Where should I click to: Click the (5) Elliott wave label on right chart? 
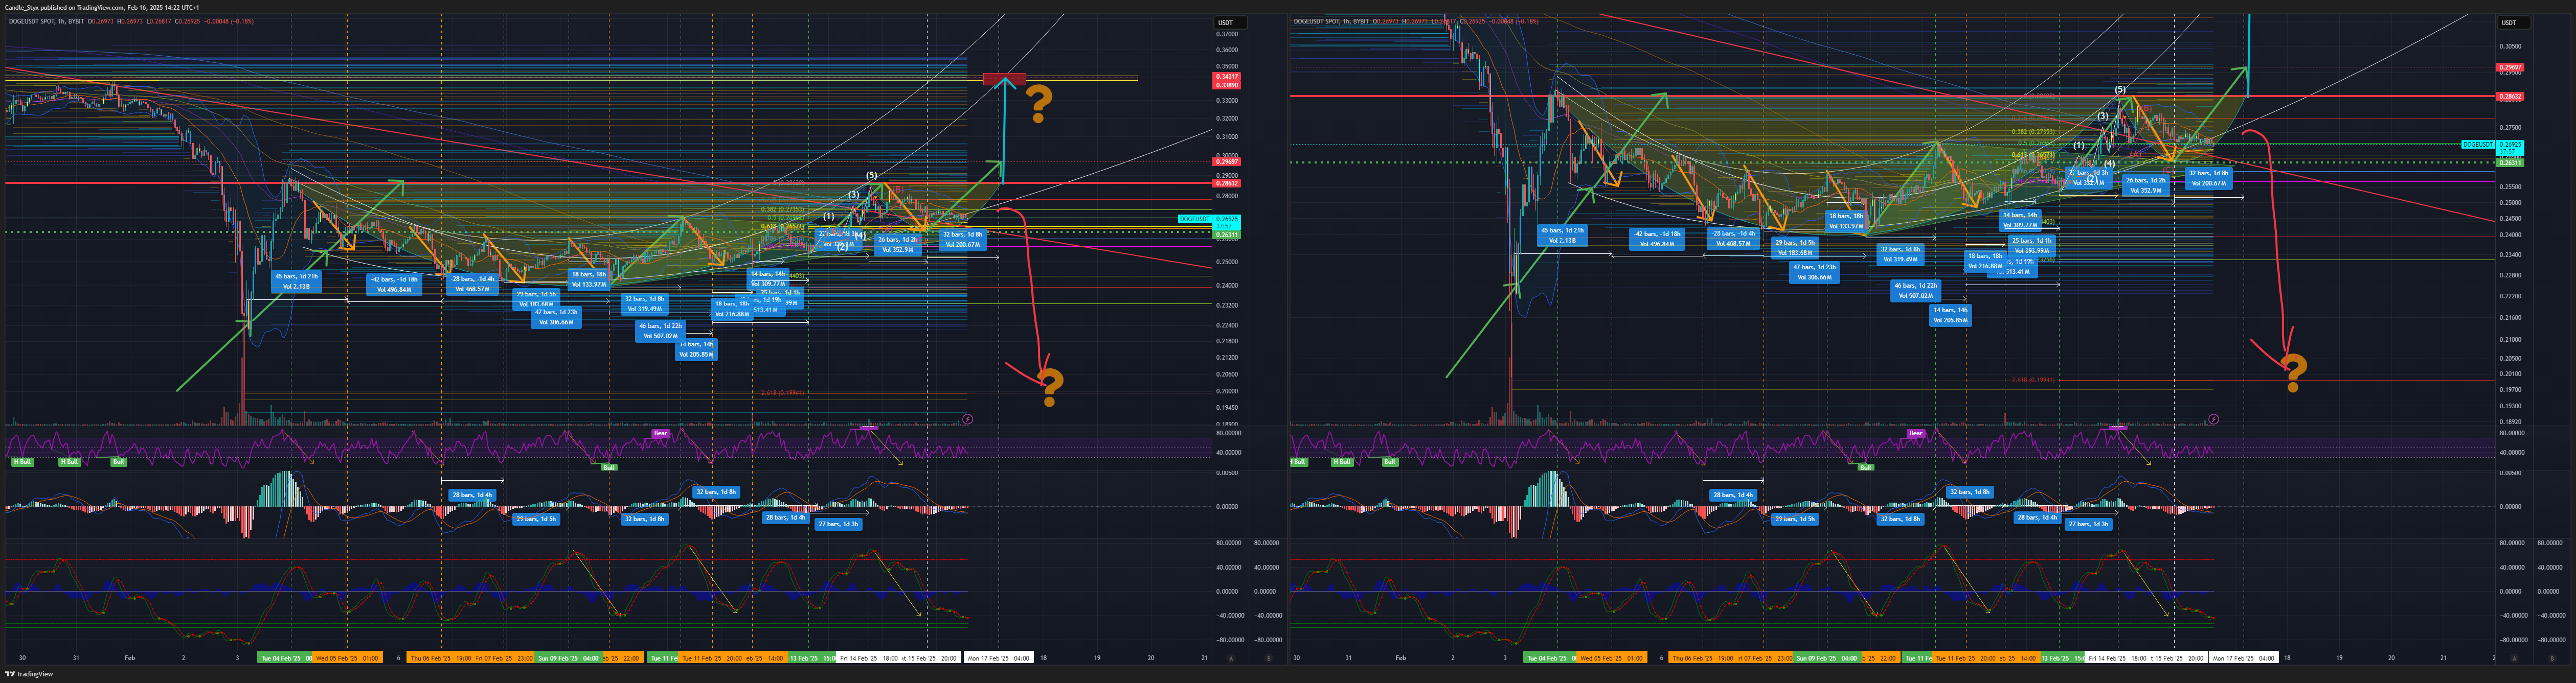tap(2119, 90)
